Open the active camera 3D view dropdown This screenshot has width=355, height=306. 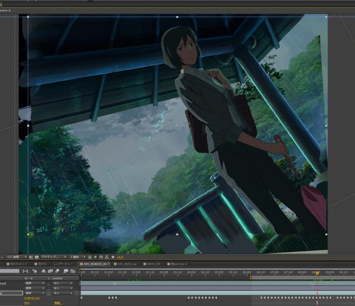[x=53, y=257]
